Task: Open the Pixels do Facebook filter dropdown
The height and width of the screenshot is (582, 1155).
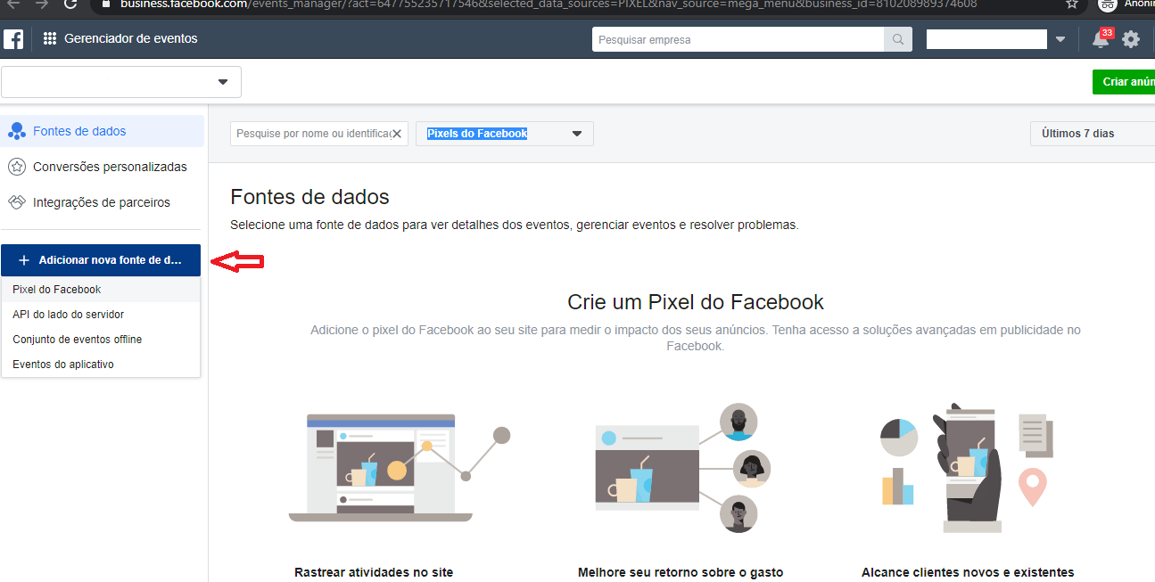Action: [505, 134]
